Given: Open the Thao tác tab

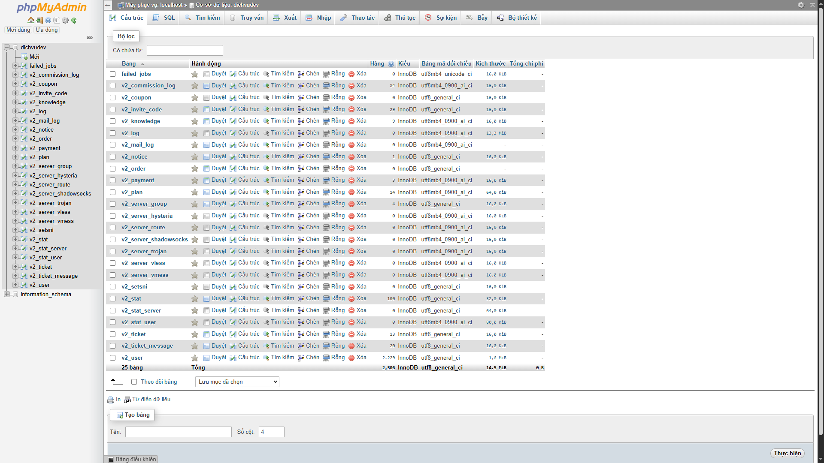Looking at the screenshot, I should tap(357, 18).
